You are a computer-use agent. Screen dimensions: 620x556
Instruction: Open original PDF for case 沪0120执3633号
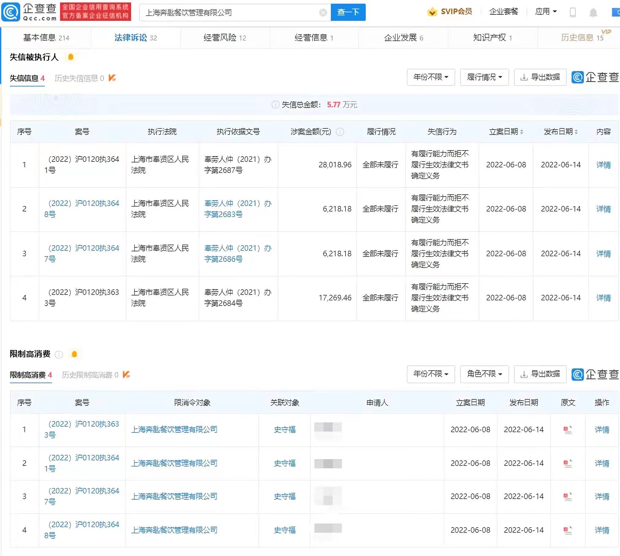[x=568, y=430]
